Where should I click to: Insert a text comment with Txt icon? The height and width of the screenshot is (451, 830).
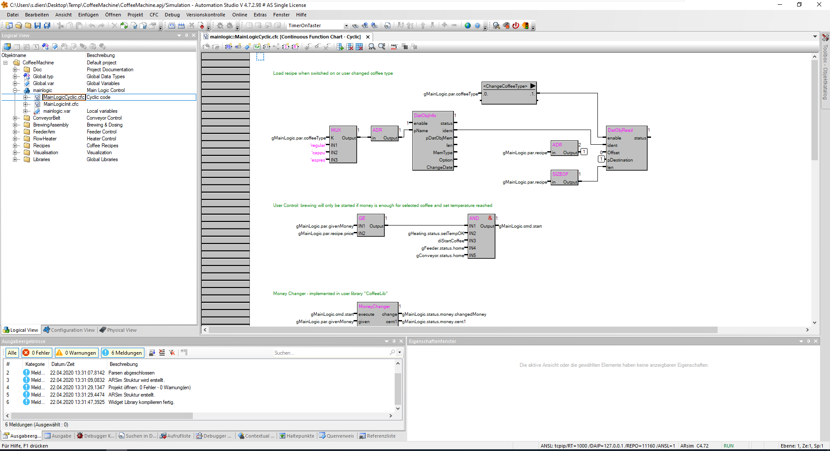pyautogui.click(x=257, y=47)
